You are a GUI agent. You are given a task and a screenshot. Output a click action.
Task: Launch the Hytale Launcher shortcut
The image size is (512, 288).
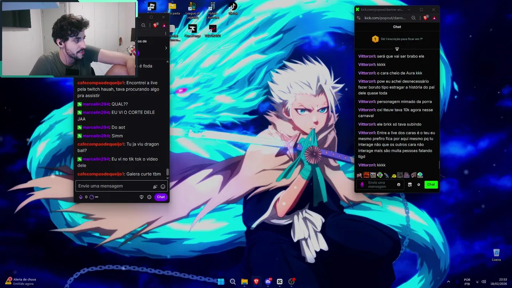[212, 10]
